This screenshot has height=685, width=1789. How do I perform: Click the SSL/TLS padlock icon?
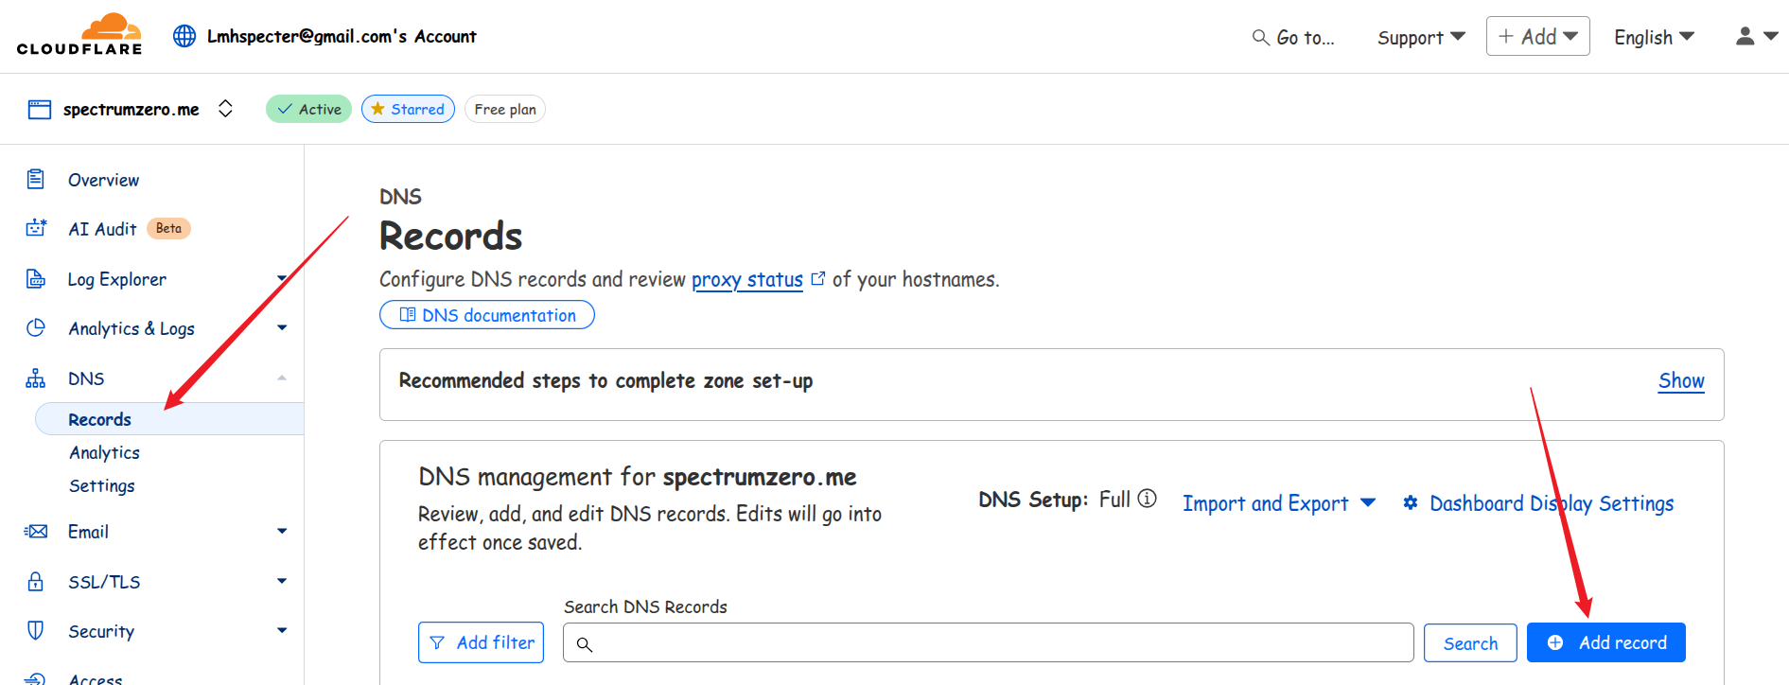[36, 581]
